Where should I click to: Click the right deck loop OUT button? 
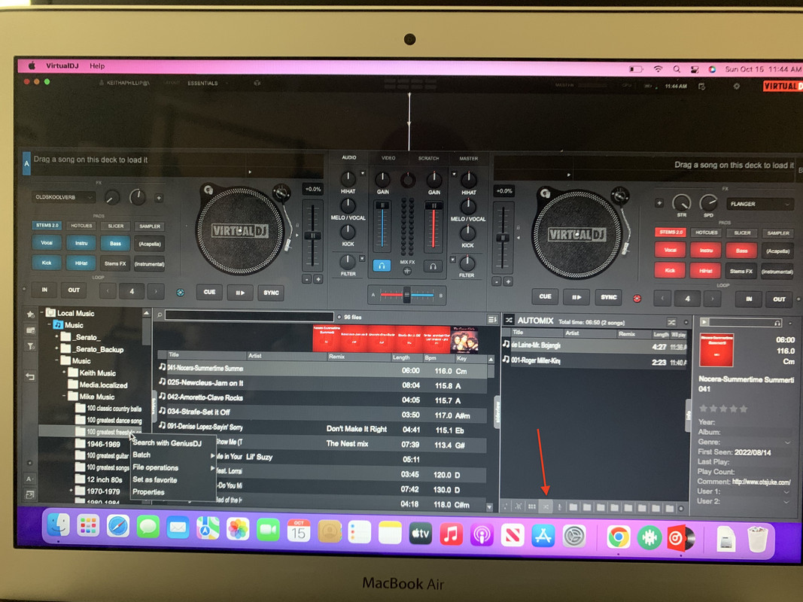779,299
